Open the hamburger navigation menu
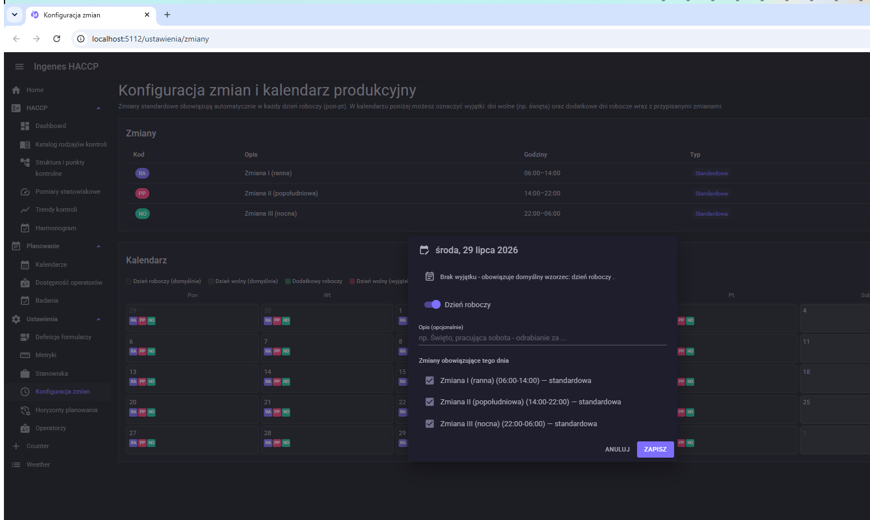This screenshot has width=870, height=520. pos(19,66)
